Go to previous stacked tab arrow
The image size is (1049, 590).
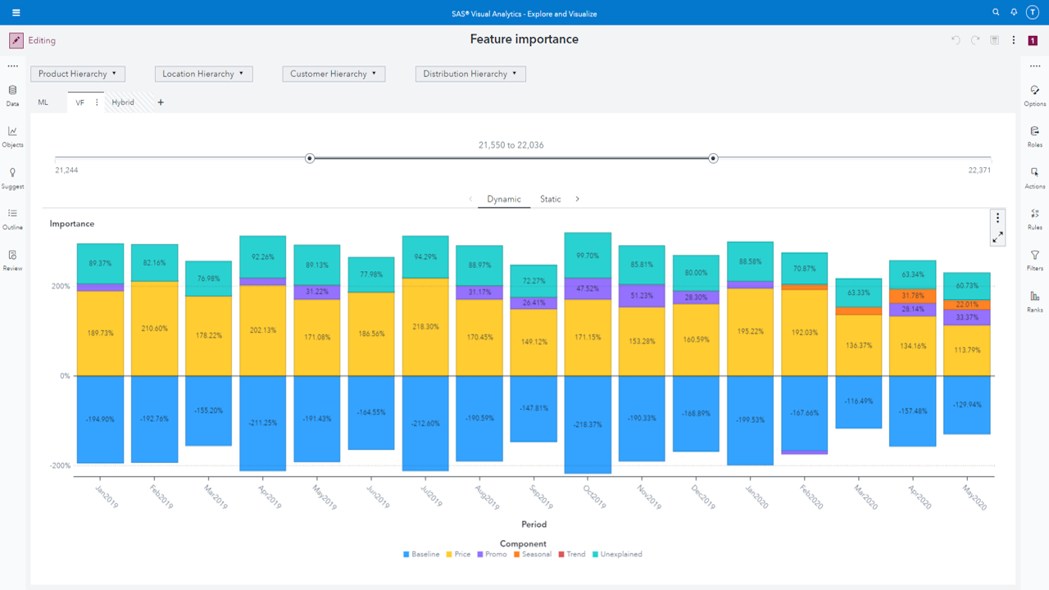coord(470,199)
